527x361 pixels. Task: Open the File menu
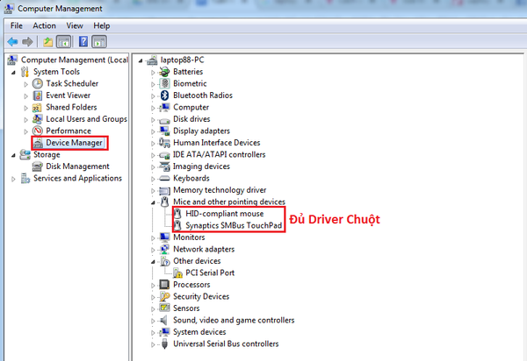[x=16, y=25]
